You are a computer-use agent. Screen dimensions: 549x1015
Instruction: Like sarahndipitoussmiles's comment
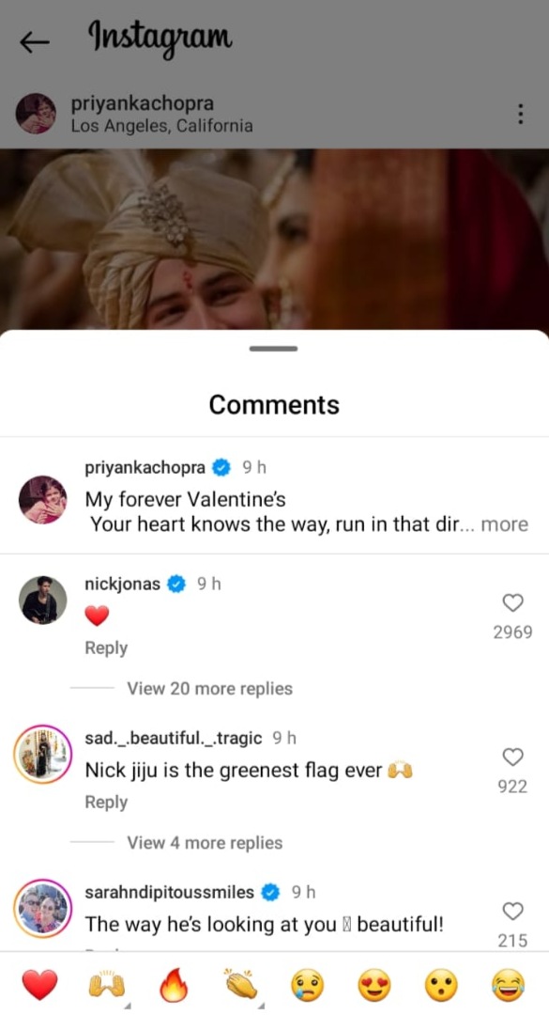pyautogui.click(x=511, y=911)
